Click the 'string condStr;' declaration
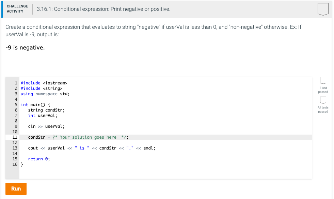Image resolution: width=334 pixels, height=199 pixels. [x=43, y=110]
